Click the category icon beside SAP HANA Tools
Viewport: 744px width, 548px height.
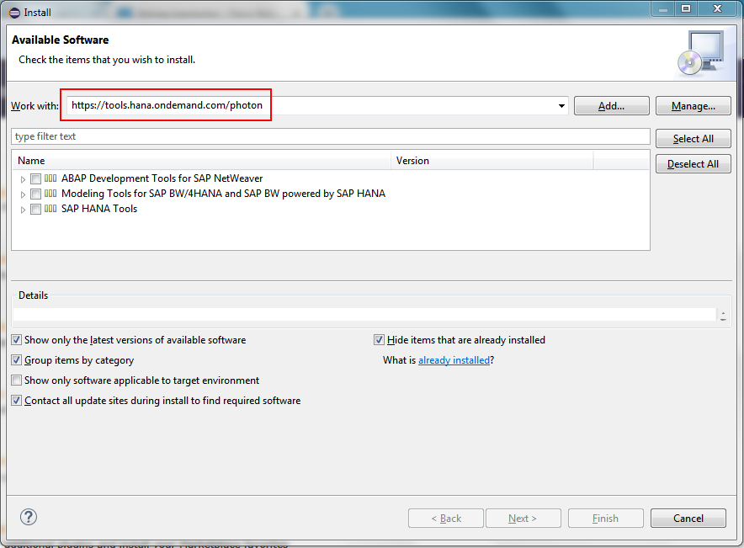50,209
